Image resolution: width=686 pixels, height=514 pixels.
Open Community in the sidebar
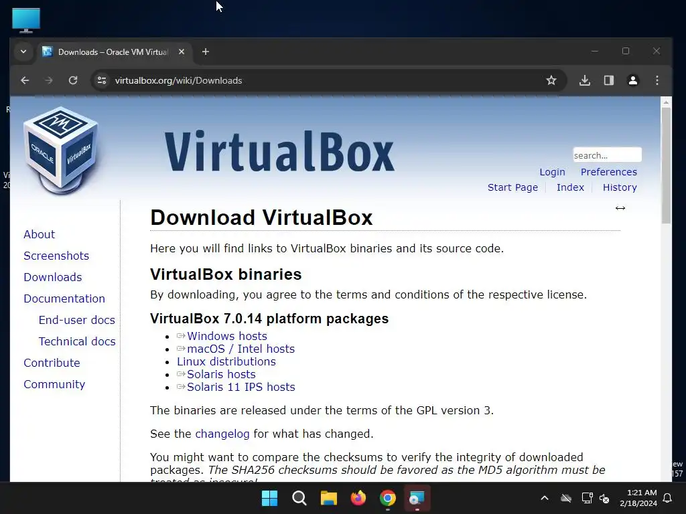[x=54, y=384]
